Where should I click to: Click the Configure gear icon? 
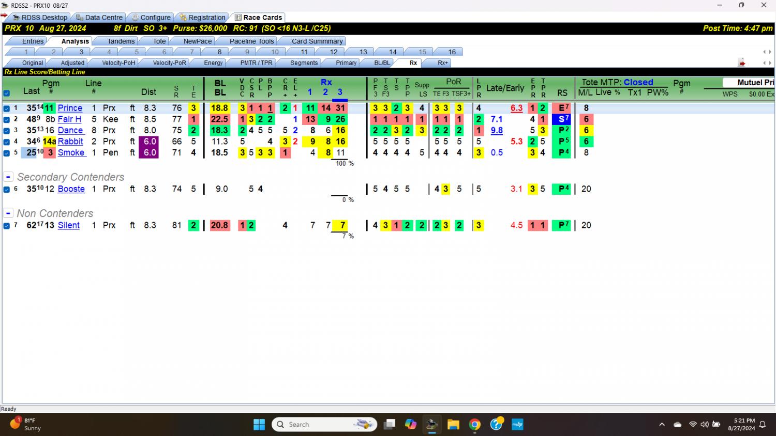135,18
